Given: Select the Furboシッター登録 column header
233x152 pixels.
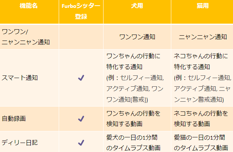Looking at the screenshot, I should [x=81, y=12].
